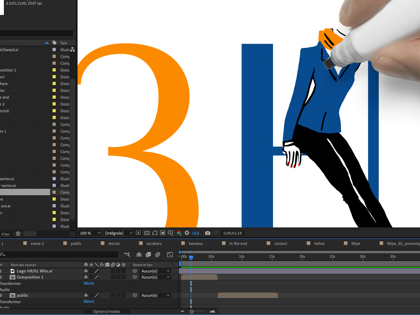Click the Reset Exposure aperture icon
Screen dimensions: 420x315
click(187, 233)
